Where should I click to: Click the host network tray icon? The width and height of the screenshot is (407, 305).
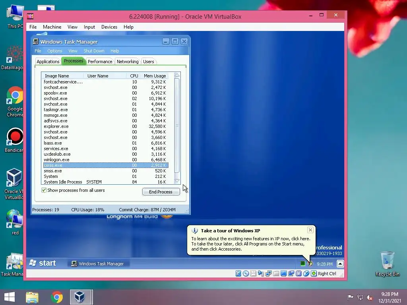click(360, 297)
